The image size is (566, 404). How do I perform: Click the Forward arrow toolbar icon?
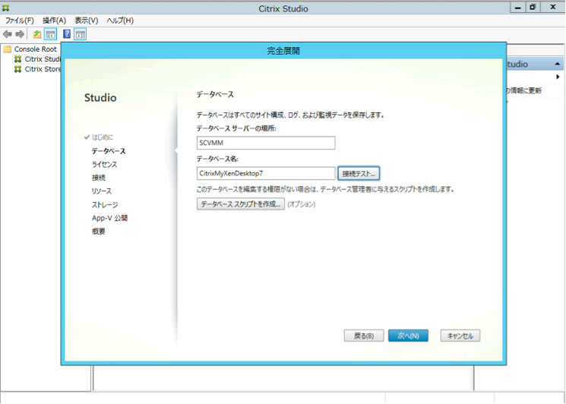pyautogui.click(x=20, y=35)
